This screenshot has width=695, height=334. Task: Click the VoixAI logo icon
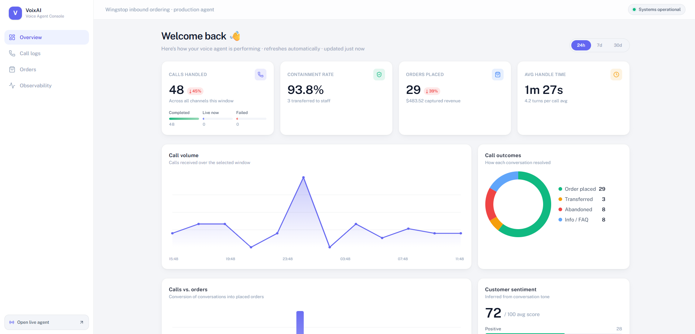click(15, 13)
